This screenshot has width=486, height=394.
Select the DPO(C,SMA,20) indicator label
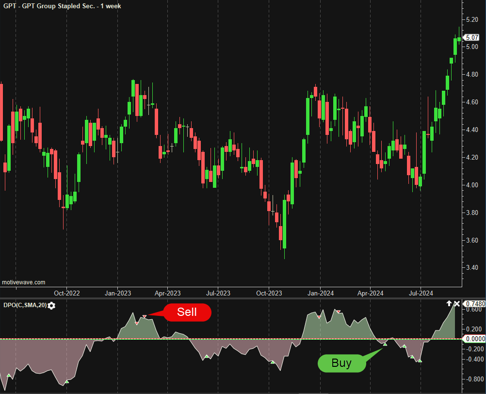[x=24, y=305]
